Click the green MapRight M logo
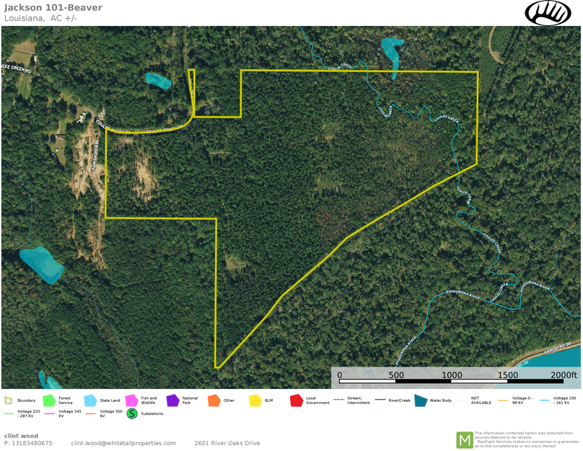 pos(464,439)
